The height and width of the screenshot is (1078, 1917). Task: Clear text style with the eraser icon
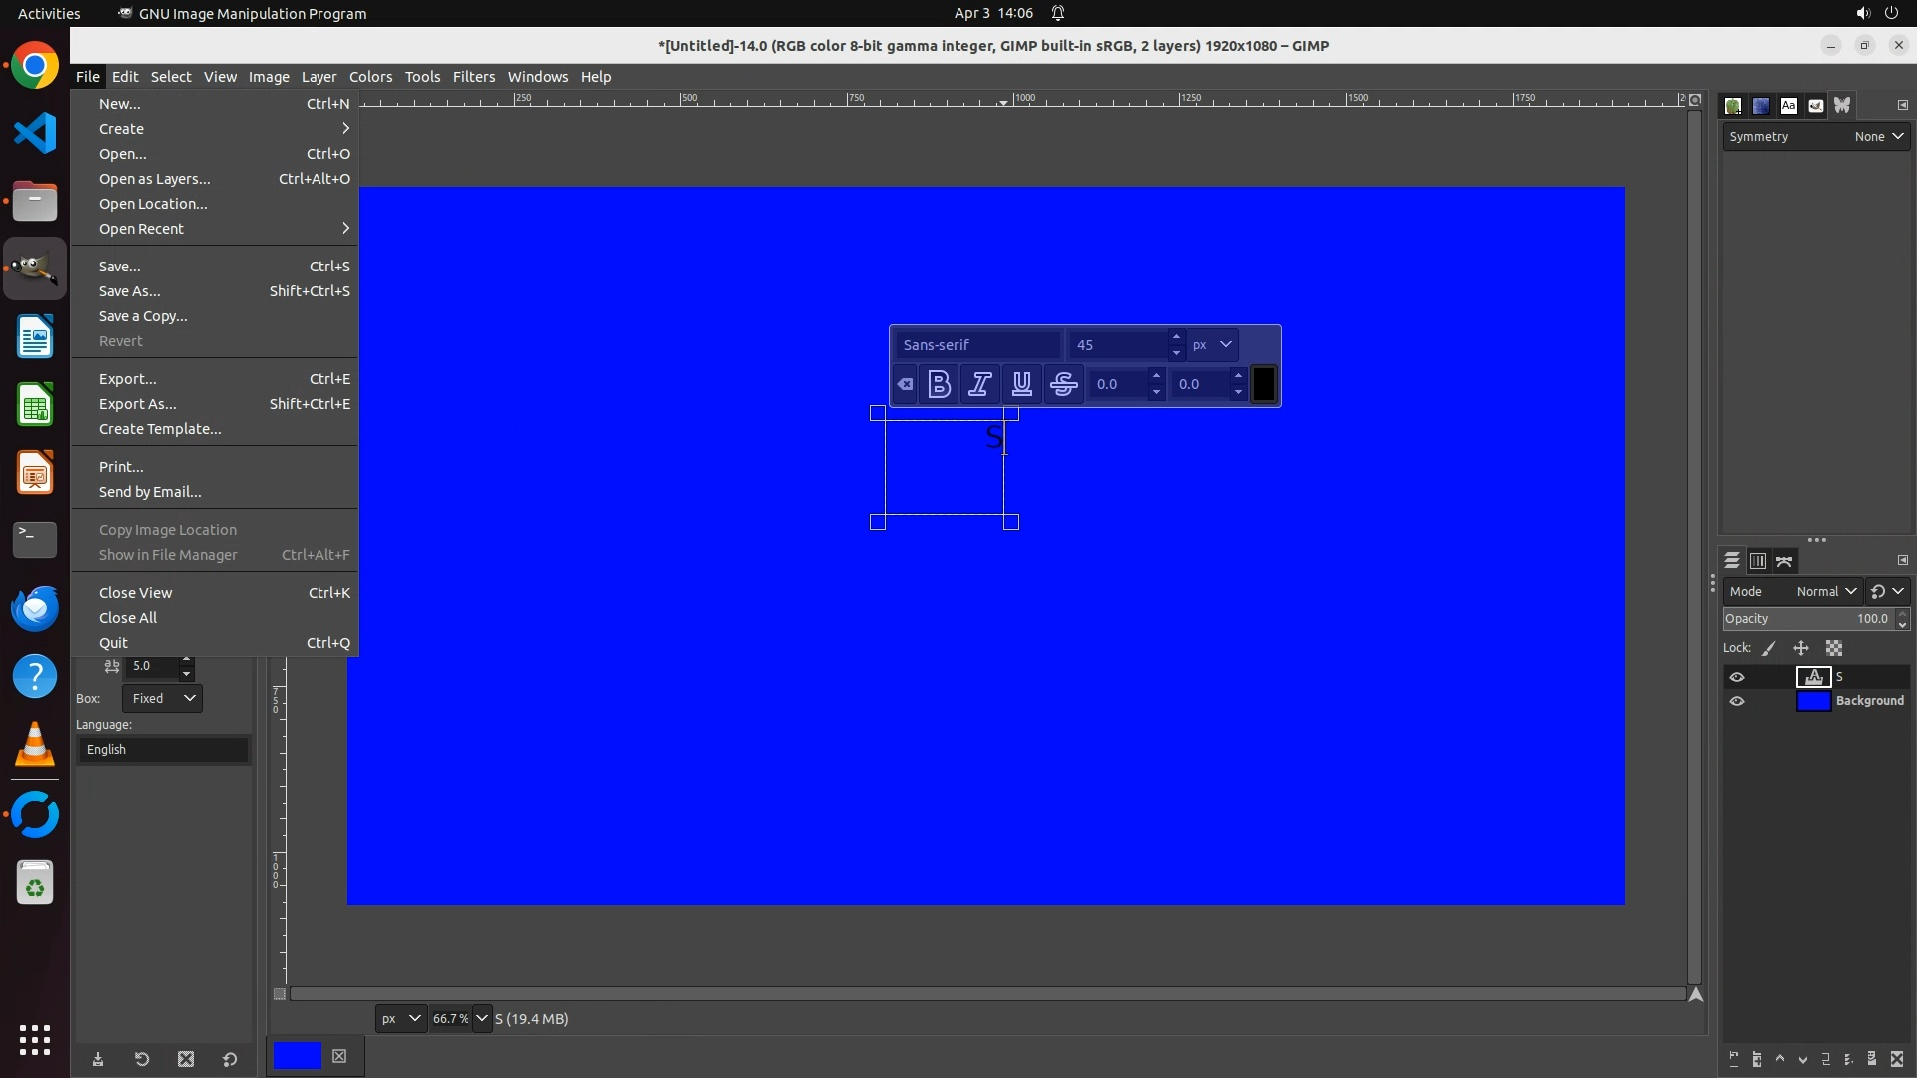pos(905,384)
